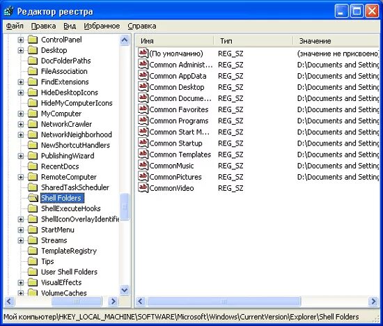
Task: Click the RecentDocs folder icon
Action: pos(33,166)
